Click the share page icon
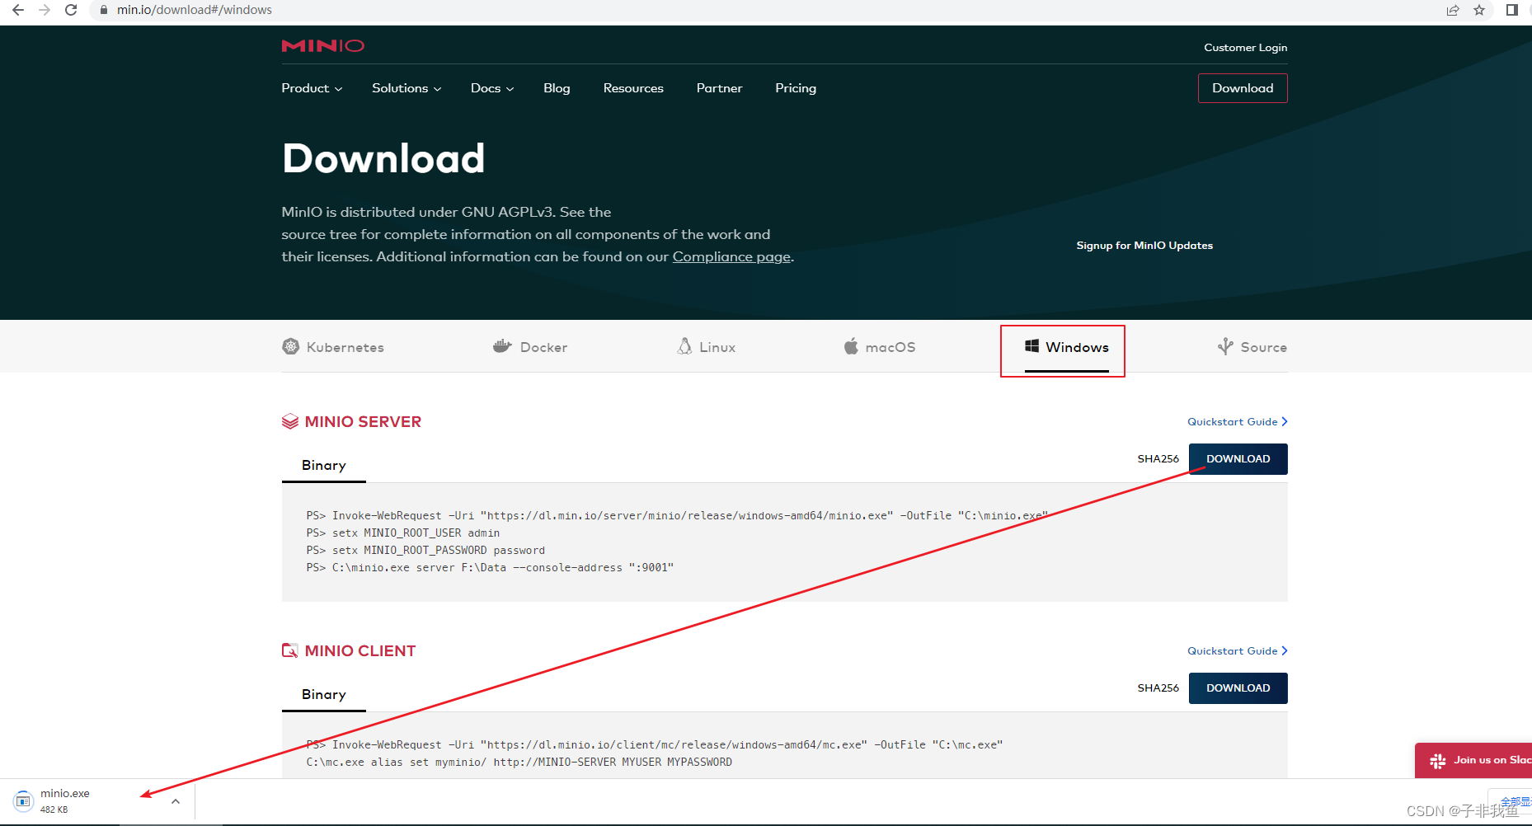1532x826 pixels. click(x=1453, y=10)
